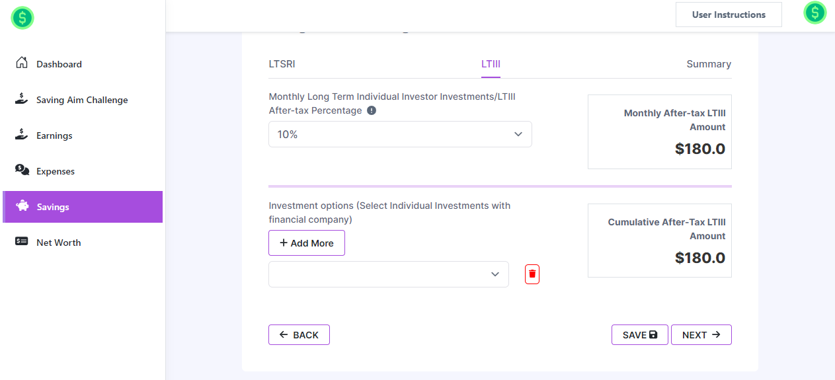This screenshot has width=835, height=380.
Task: Click the Add More button
Action: pyautogui.click(x=307, y=243)
